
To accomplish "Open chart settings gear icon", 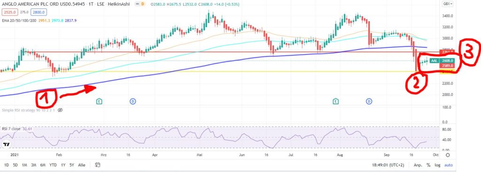I will (448, 155).
